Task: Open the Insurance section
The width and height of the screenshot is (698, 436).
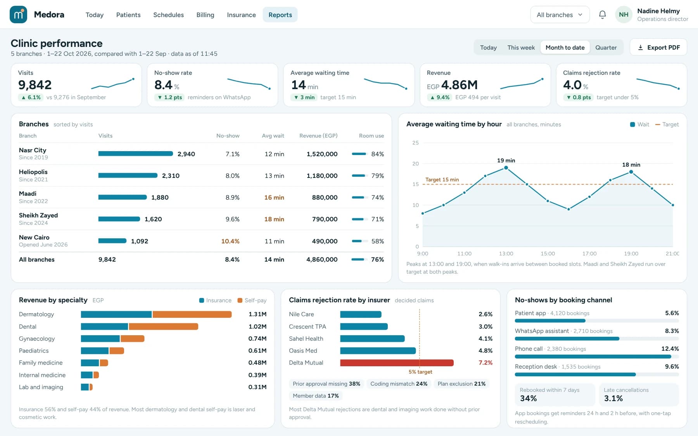Action: [x=241, y=15]
